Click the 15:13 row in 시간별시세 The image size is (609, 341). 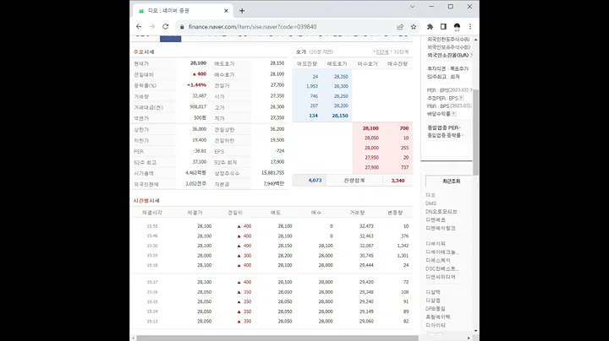click(272, 322)
